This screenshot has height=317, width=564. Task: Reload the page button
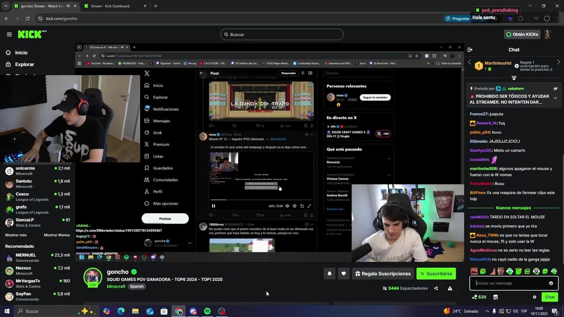[x=27, y=18]
